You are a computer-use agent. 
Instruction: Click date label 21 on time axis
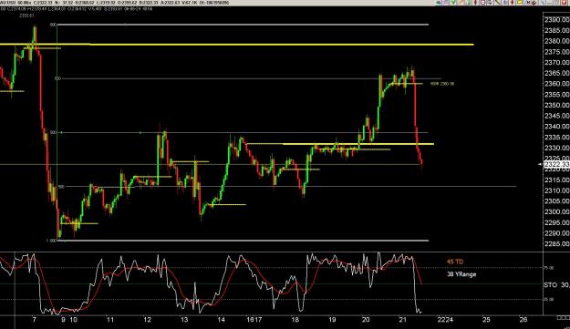(x=402, y=320)
